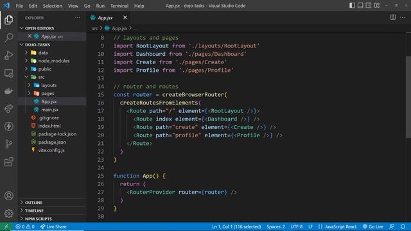
Task: Change end of line sequence LF
Action: [x=310, y=227]
